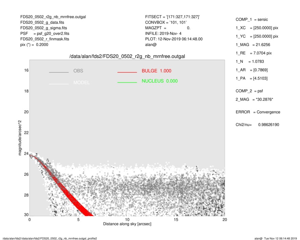Click the 1_AR = [0.7869] axis ratio
This screenshot has width=300, height=240.
point(252,70)
